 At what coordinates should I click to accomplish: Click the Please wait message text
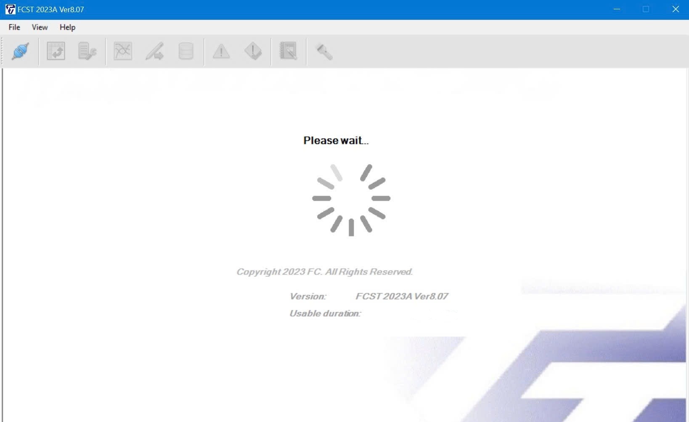coord(336,141)
